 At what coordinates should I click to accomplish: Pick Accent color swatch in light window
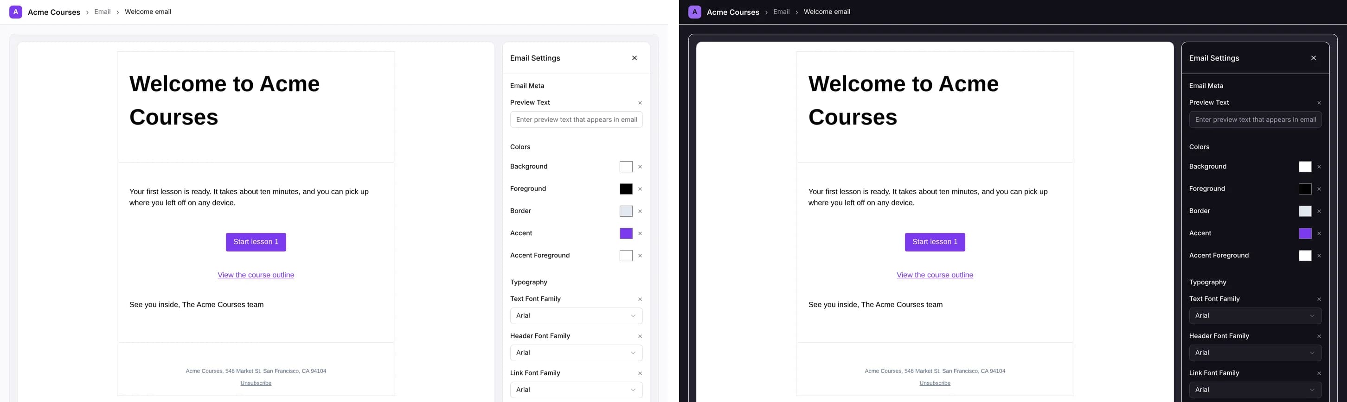626,233
